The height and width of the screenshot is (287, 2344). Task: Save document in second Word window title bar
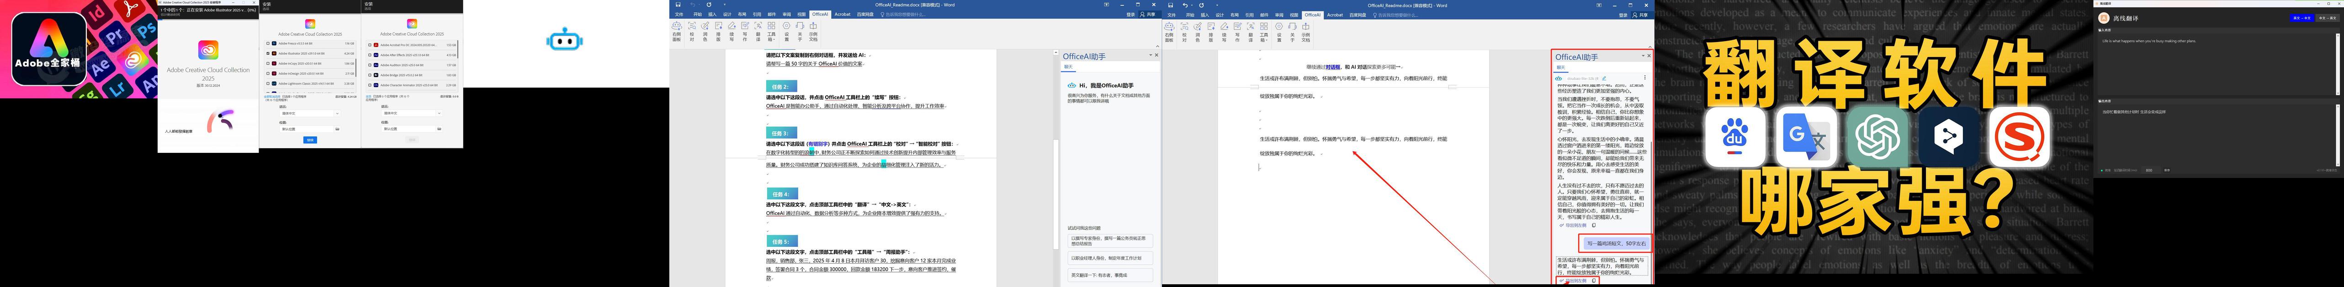(1170, 5)
